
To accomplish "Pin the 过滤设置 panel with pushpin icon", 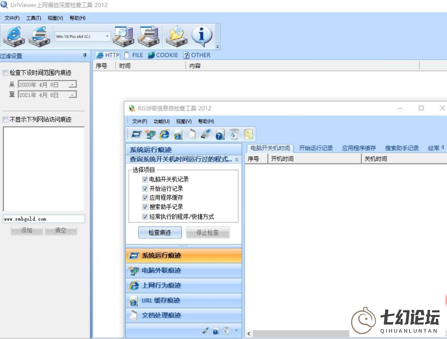I will tap(85, 56).
